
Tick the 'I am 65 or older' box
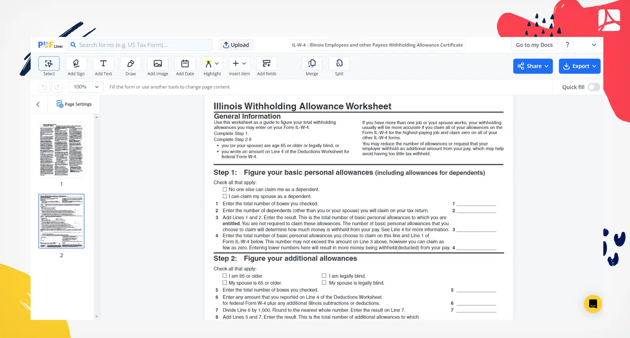pos(225,276)
